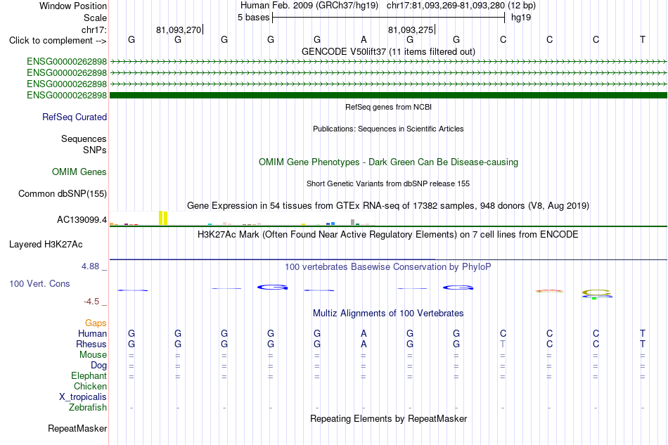This screenshot has width=668, height=445.
Task: Open 'RefSeq genes from NCBI' track title
Action: 388,107
